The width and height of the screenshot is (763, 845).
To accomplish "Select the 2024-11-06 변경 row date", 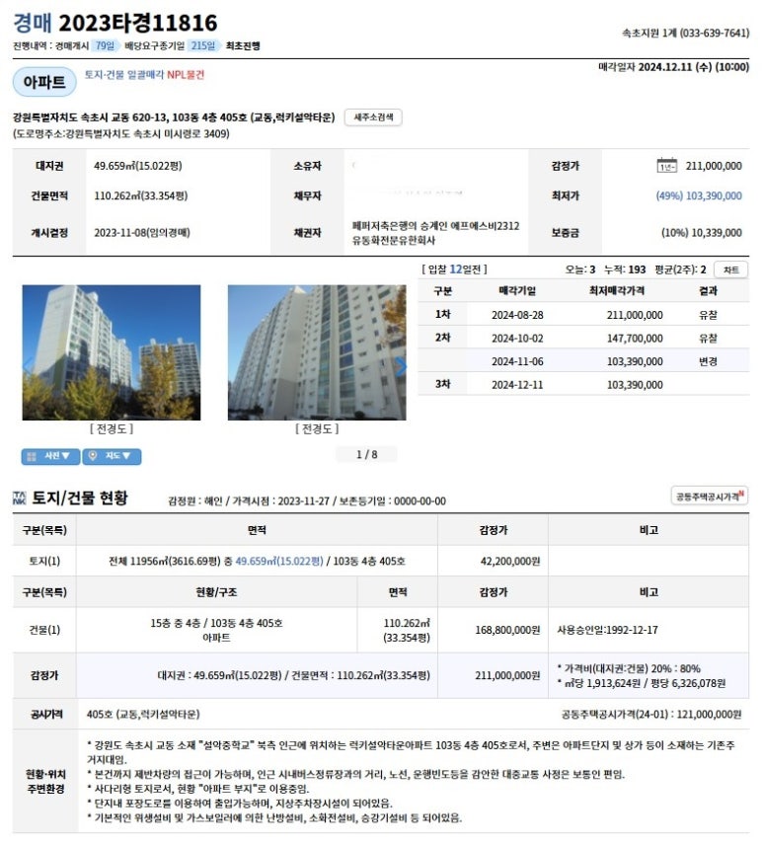I will pyautogui.click(x=517, y=361).
